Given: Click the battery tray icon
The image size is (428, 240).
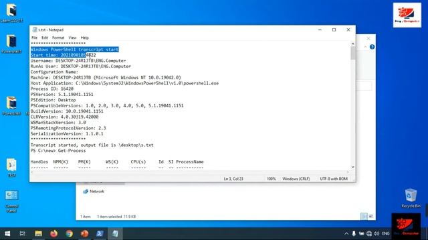Looking at the screenshot, I should point(361,233).
